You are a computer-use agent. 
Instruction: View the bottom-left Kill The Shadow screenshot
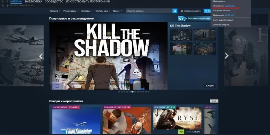coord(181,49)
